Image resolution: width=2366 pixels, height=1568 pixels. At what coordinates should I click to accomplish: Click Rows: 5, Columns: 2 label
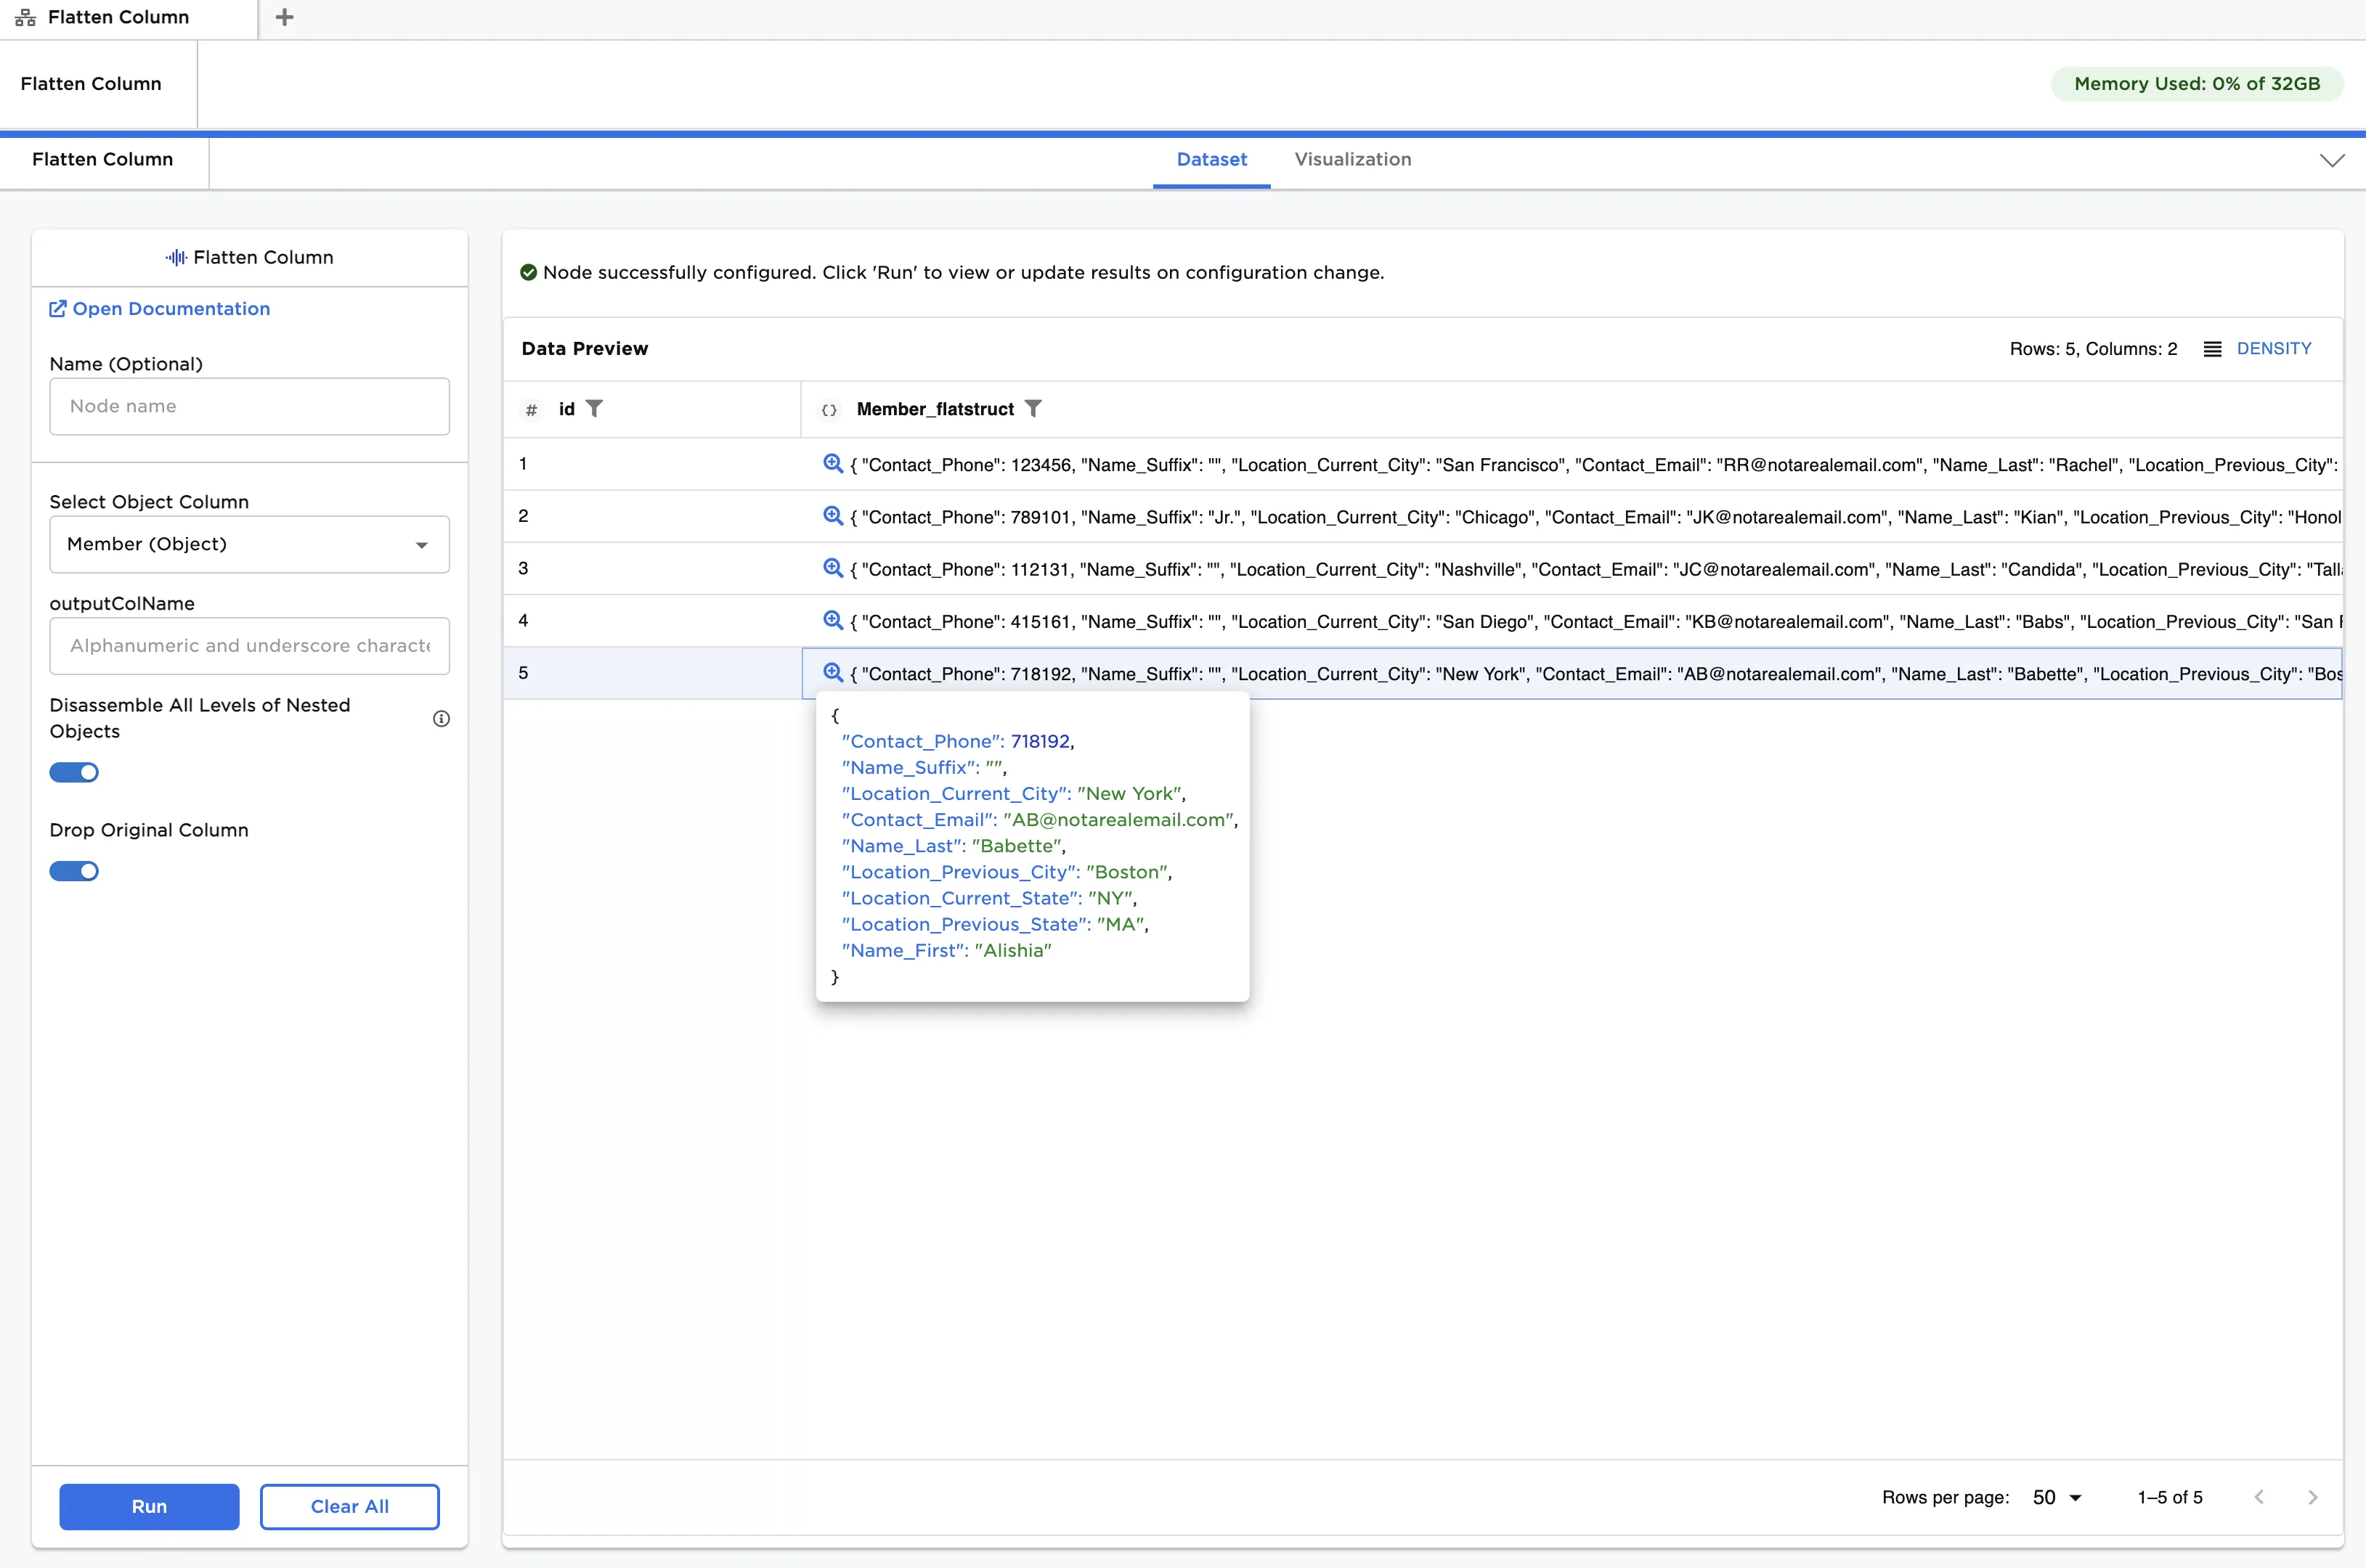click(2093, 348)
